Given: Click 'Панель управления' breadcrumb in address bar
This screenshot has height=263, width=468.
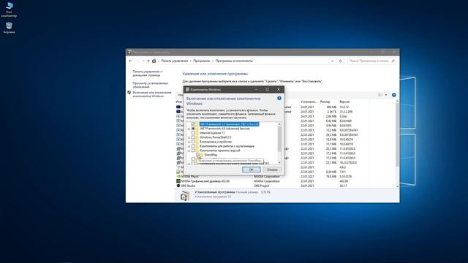Looking at the screenshot, I should [175, 61].
